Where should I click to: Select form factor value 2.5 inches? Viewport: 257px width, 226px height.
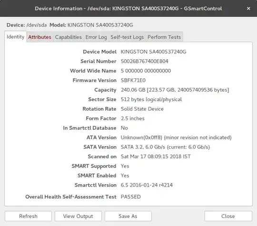point(133,118)
